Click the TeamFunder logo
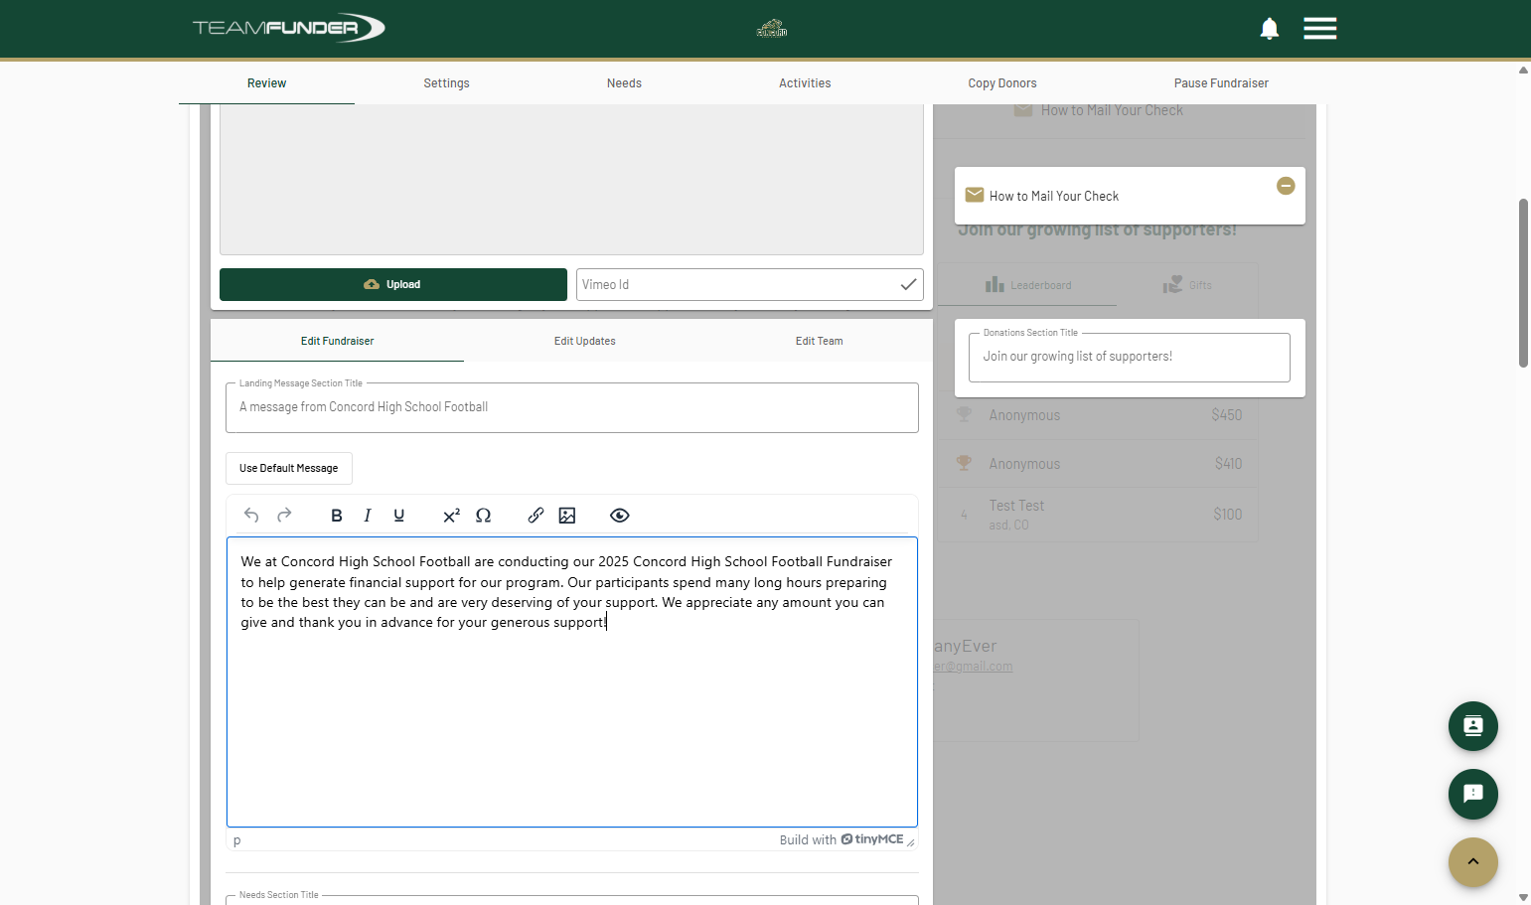 288,28
